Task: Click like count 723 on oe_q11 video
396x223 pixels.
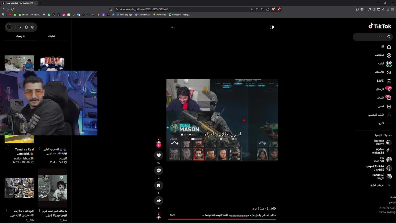Action: coord(62,162)
